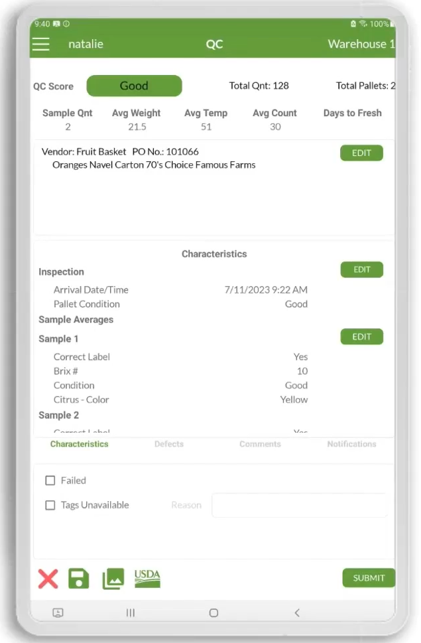
Task: Open the photo gallery icon
Action: (113, 579)
